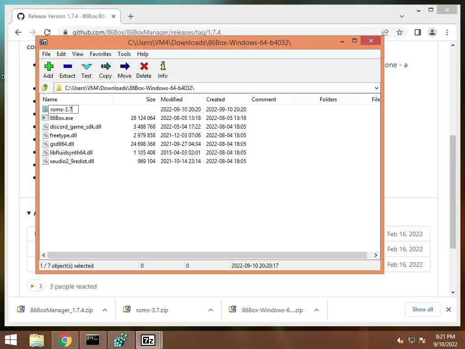
Task: Click the Extract toolbar icon
Action: pyautogui.click(x=68, y=66)
